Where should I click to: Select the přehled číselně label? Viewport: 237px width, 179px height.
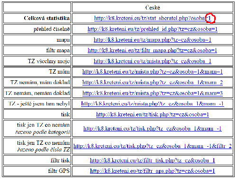point(52,29)
